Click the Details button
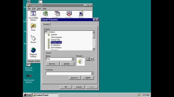This screenshot has width=174, height=97. (x=67, y=64)
